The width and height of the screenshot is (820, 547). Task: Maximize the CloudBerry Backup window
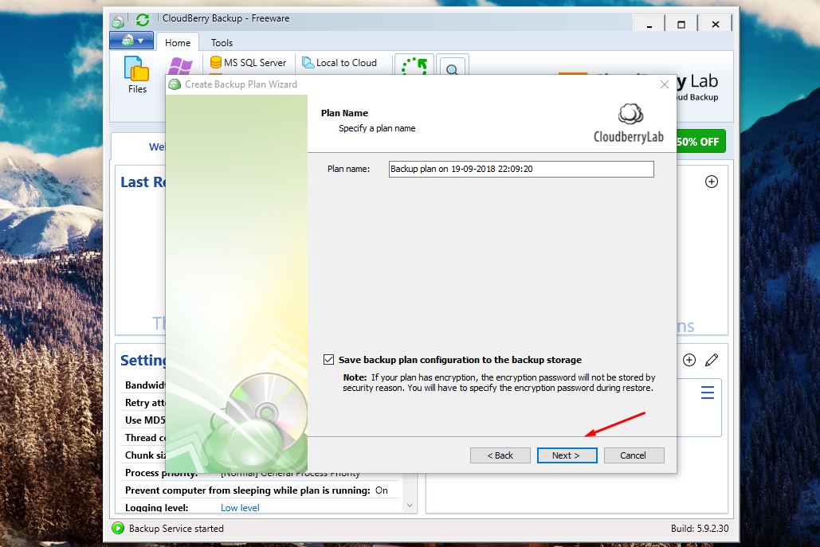[681, 24]
